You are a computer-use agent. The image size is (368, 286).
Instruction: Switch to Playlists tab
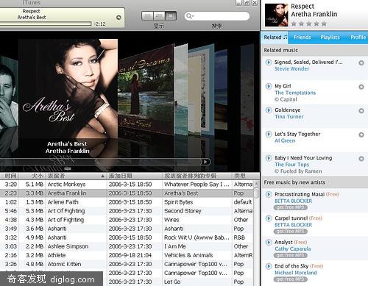(330, 37)
